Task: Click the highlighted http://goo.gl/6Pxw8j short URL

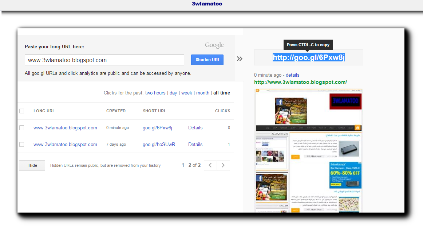Action: [309, 57]
